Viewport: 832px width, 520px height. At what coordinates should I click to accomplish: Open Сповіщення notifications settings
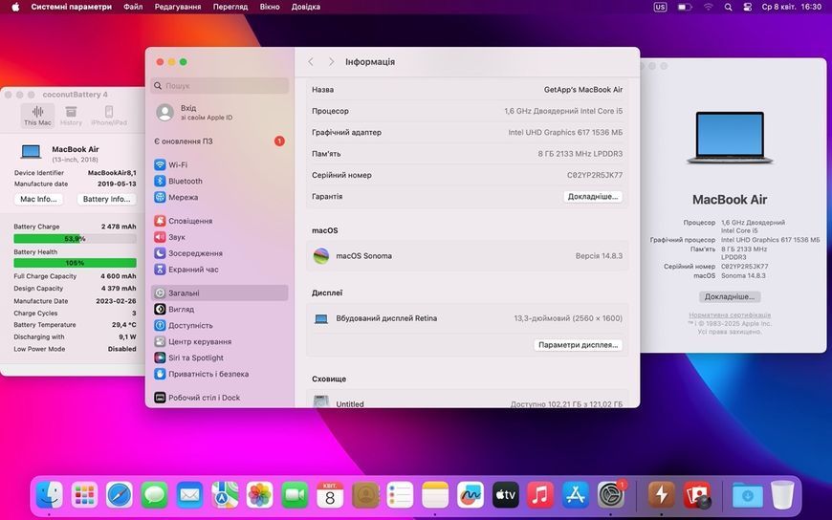click(220, 221)
